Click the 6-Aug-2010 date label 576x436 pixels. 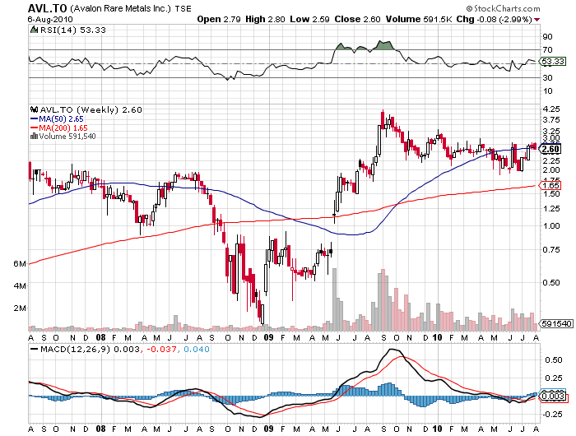point(50,19)
